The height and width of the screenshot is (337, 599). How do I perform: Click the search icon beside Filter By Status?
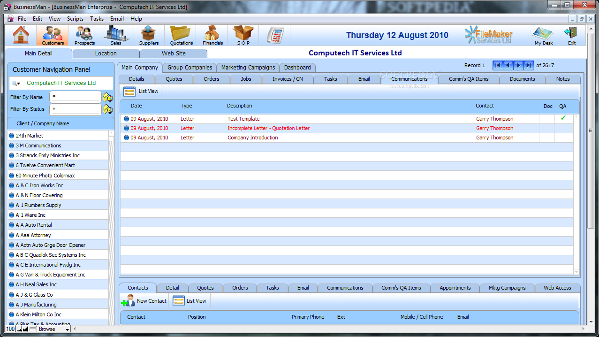tap(108, 109)
